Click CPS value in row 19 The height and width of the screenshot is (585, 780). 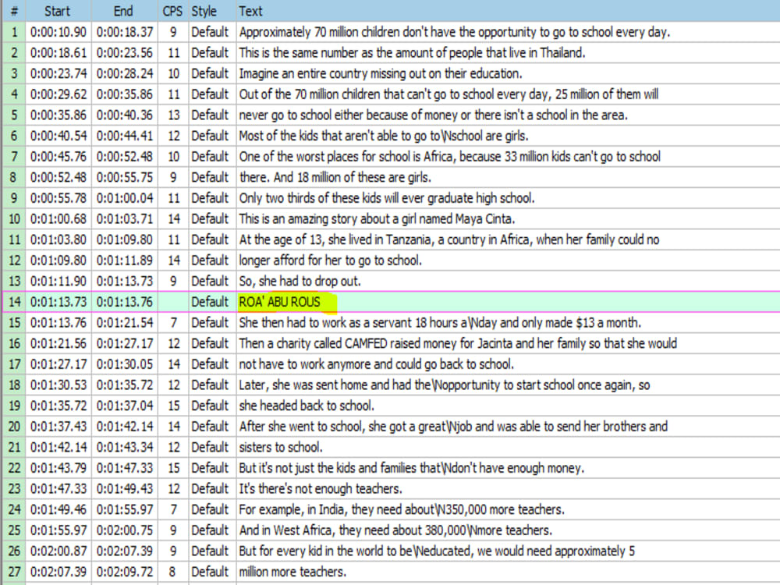point(173,406)
